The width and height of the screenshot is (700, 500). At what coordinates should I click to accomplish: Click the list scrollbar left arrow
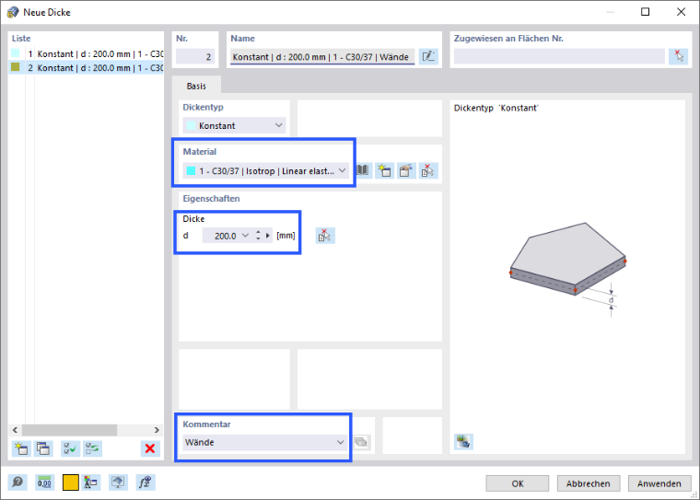point(15,429)
